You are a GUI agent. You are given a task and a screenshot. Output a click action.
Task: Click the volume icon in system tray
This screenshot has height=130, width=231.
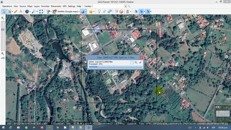tap(208, 127)
